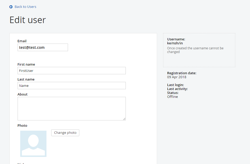The width and height of the screenshot is (250, 164).
Task: Click the Photo section label
Action: (x=22, y=126)
